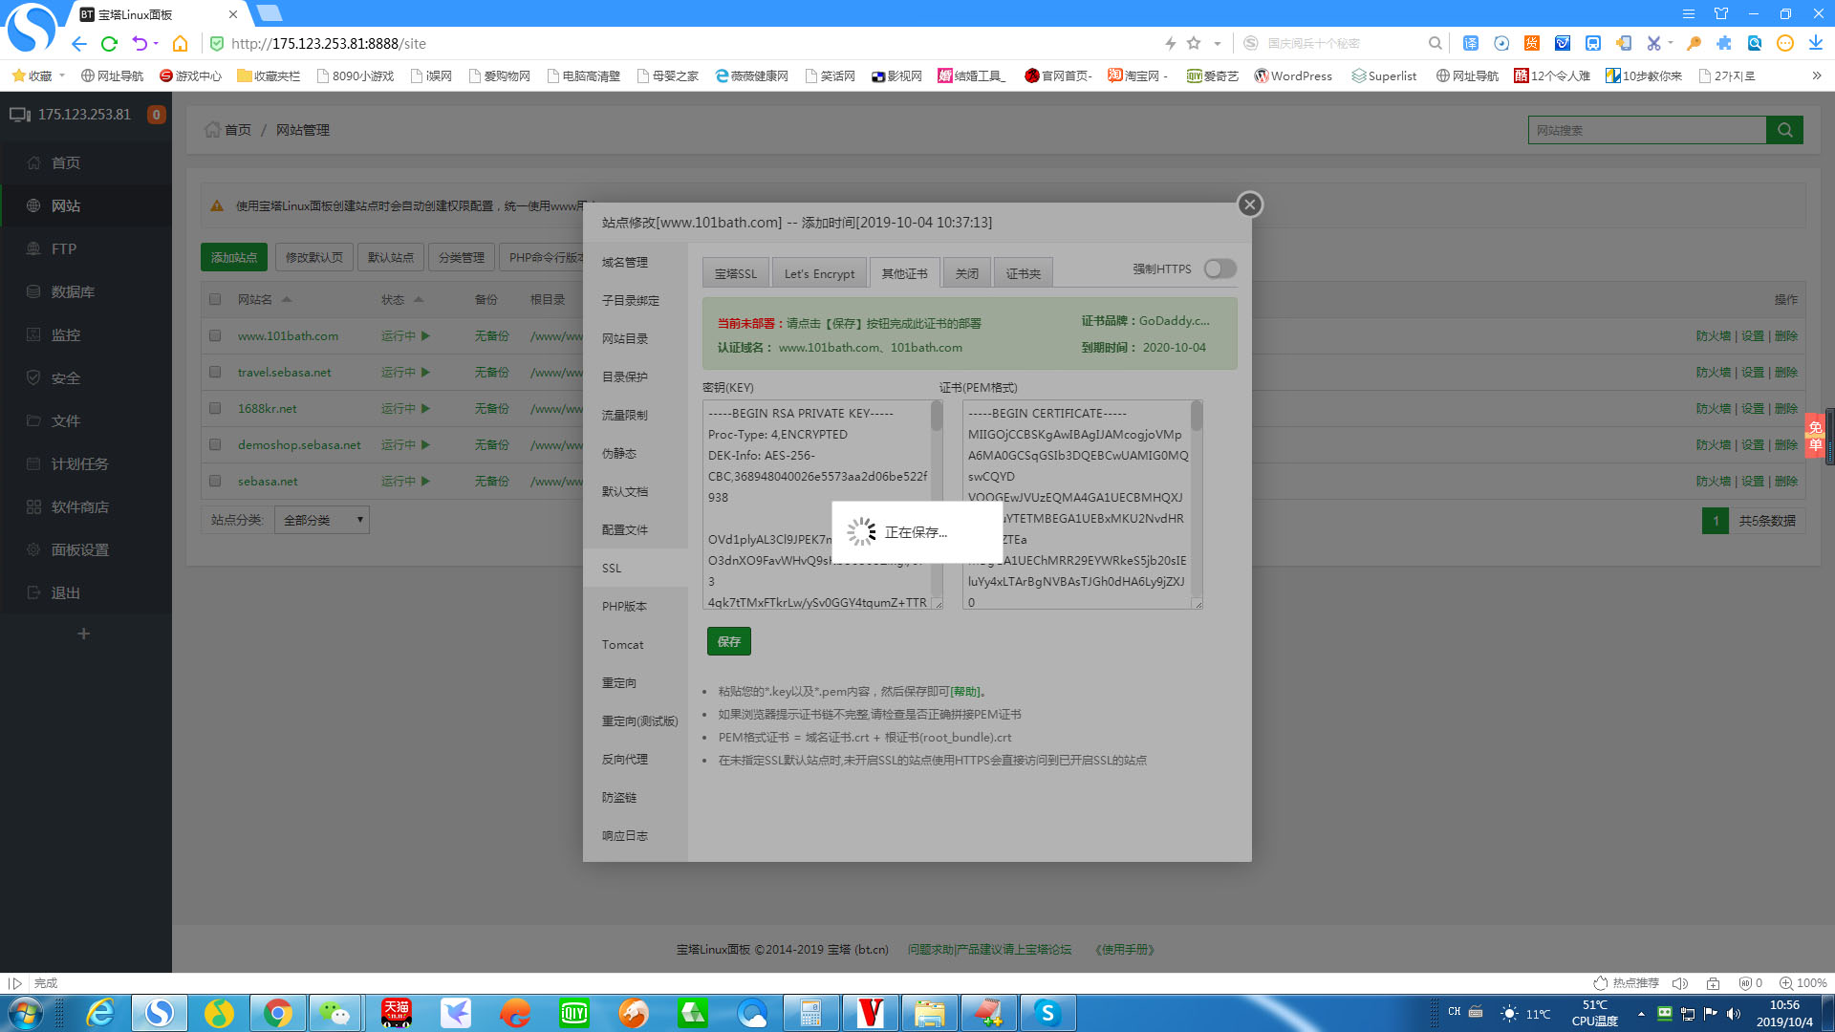Open the 全部分类 category dropdown
Screen dimensions: 1835x1032
[x=322, y=520]
